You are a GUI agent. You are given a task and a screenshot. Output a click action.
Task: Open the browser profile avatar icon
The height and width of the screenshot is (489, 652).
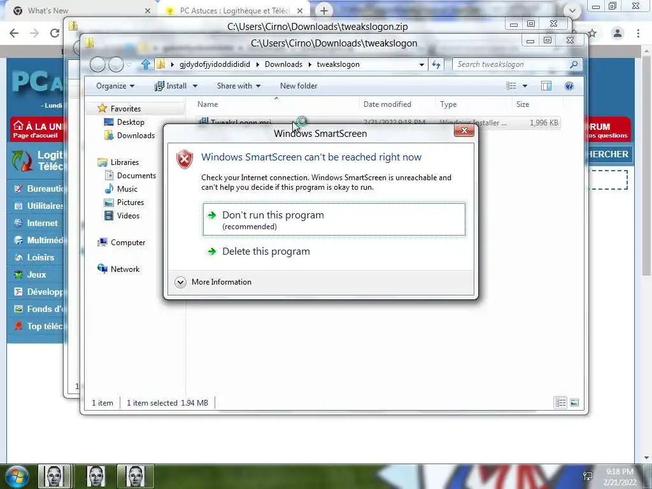click(x=618, y=33)
